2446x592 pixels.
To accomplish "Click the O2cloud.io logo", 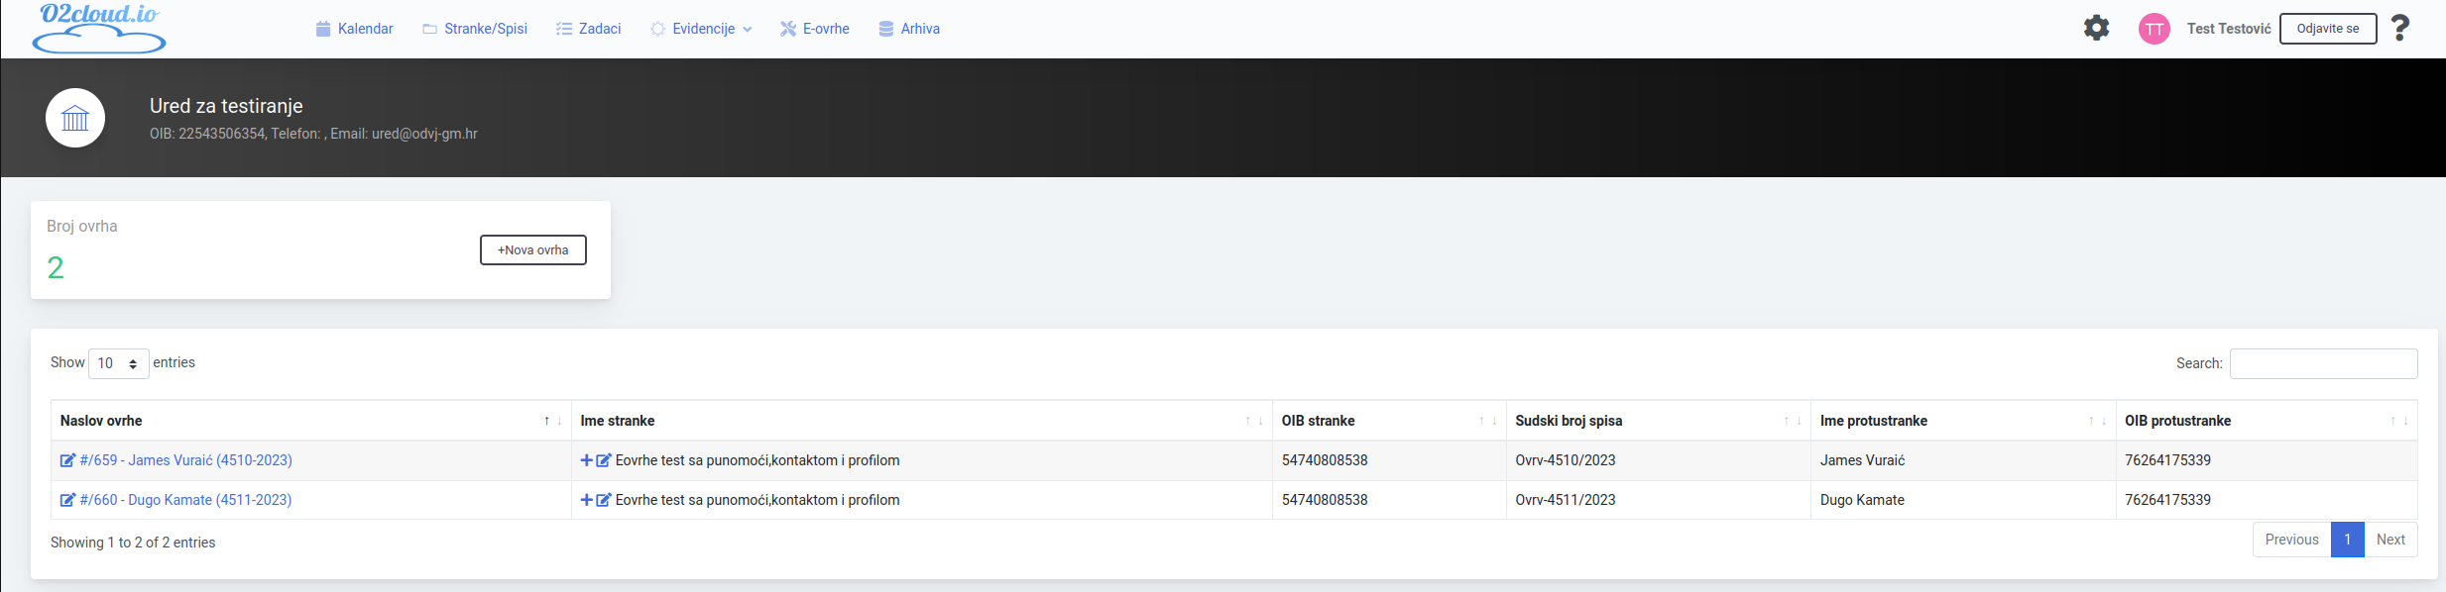I will point(99,28).
